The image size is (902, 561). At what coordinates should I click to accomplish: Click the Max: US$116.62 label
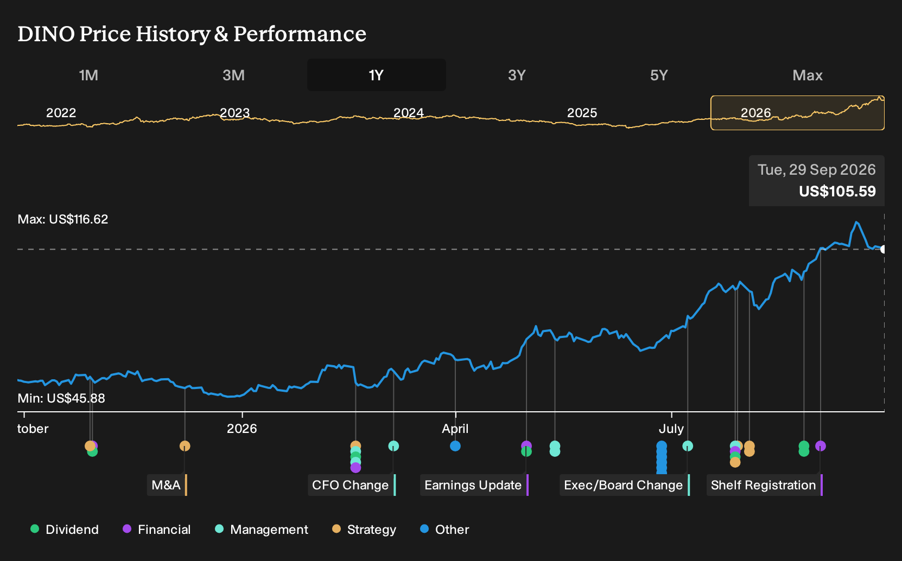point(63,219)
